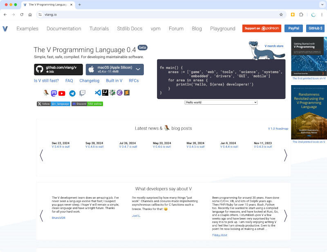327x252 pixels.
Task: Open the Telegram icon link
Action: click(x=72, y=93)
